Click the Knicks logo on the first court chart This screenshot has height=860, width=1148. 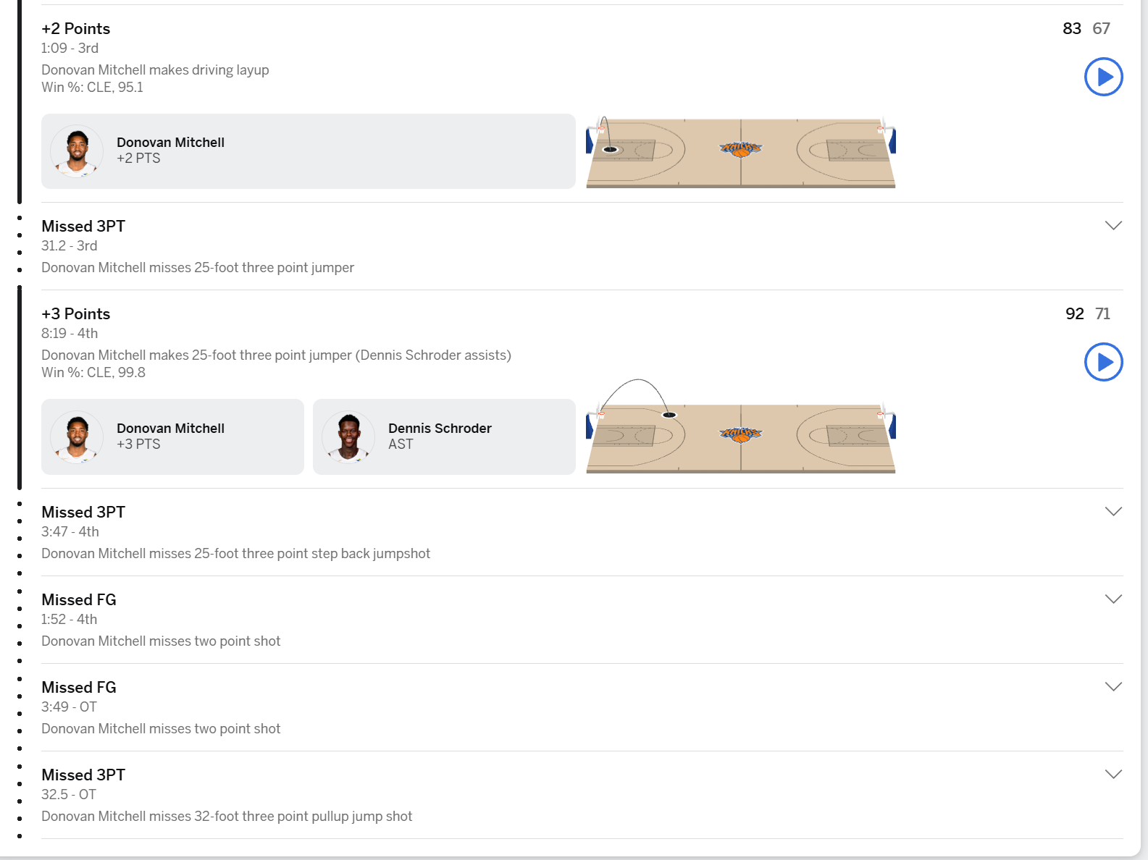[x=740, y=149]
